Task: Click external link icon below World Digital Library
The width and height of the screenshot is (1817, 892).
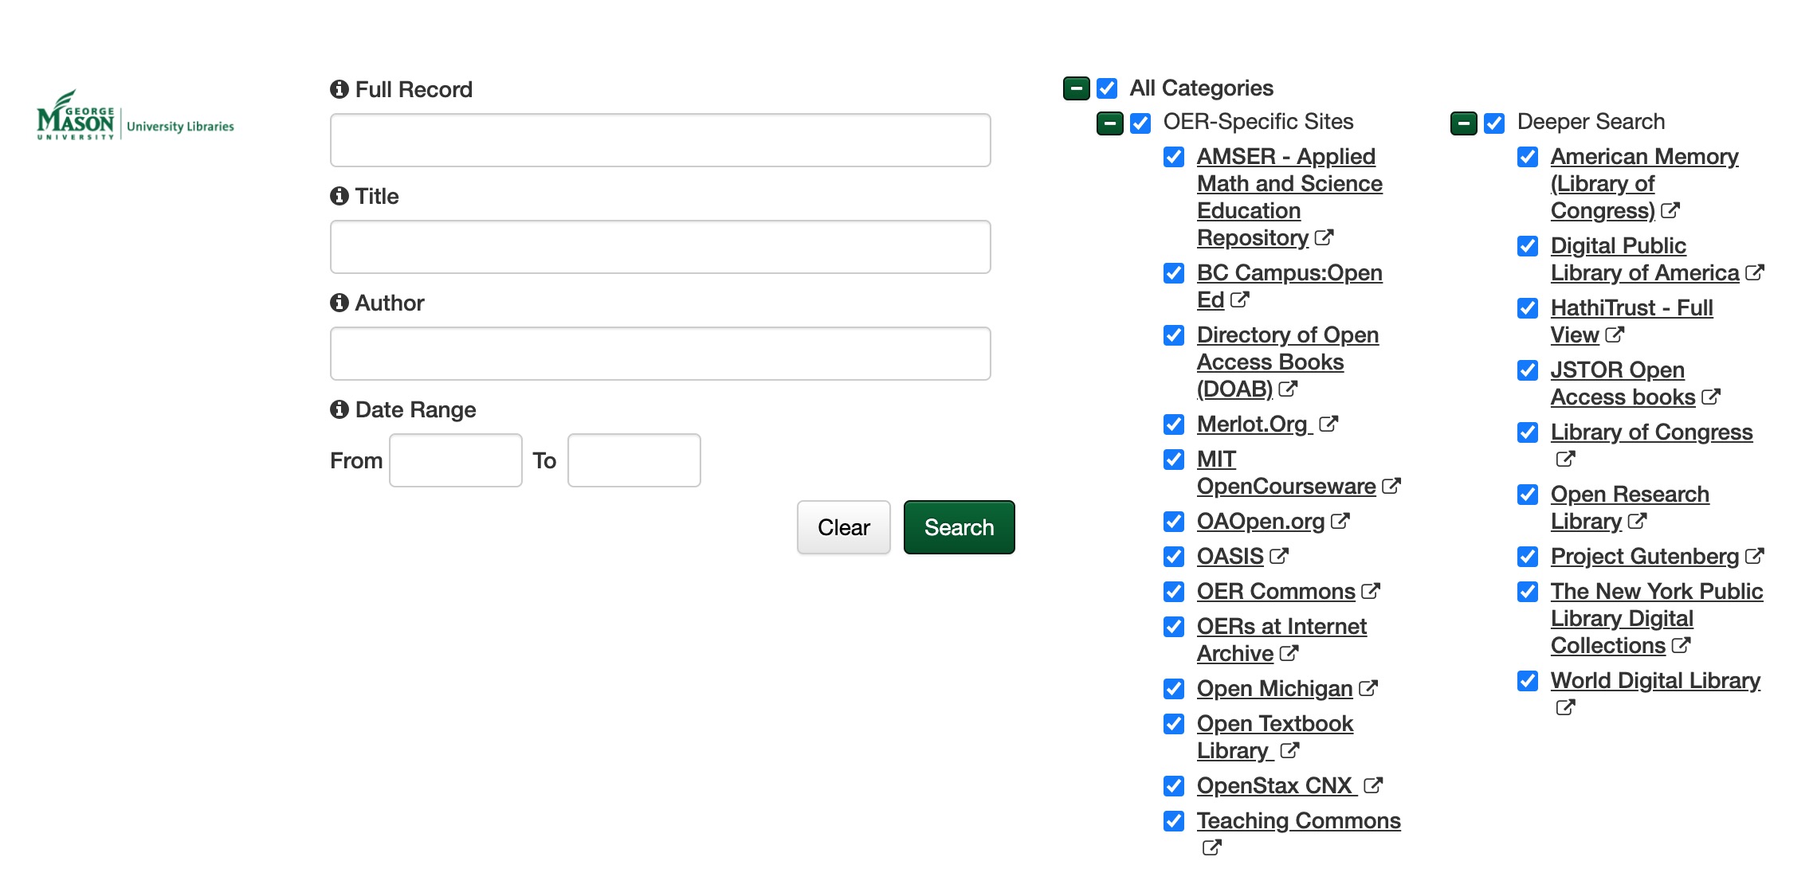Action: tap(1565, 707)
